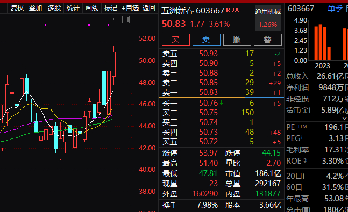Click the 非经损 value 712万
This screenshot has height=212, width=348.
pos(333,99)
